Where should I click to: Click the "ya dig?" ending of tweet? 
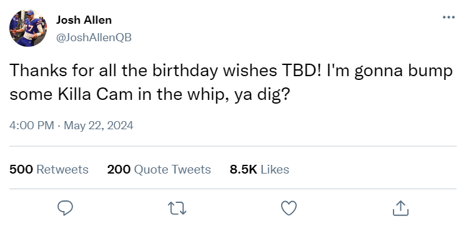tap(262, 95)
